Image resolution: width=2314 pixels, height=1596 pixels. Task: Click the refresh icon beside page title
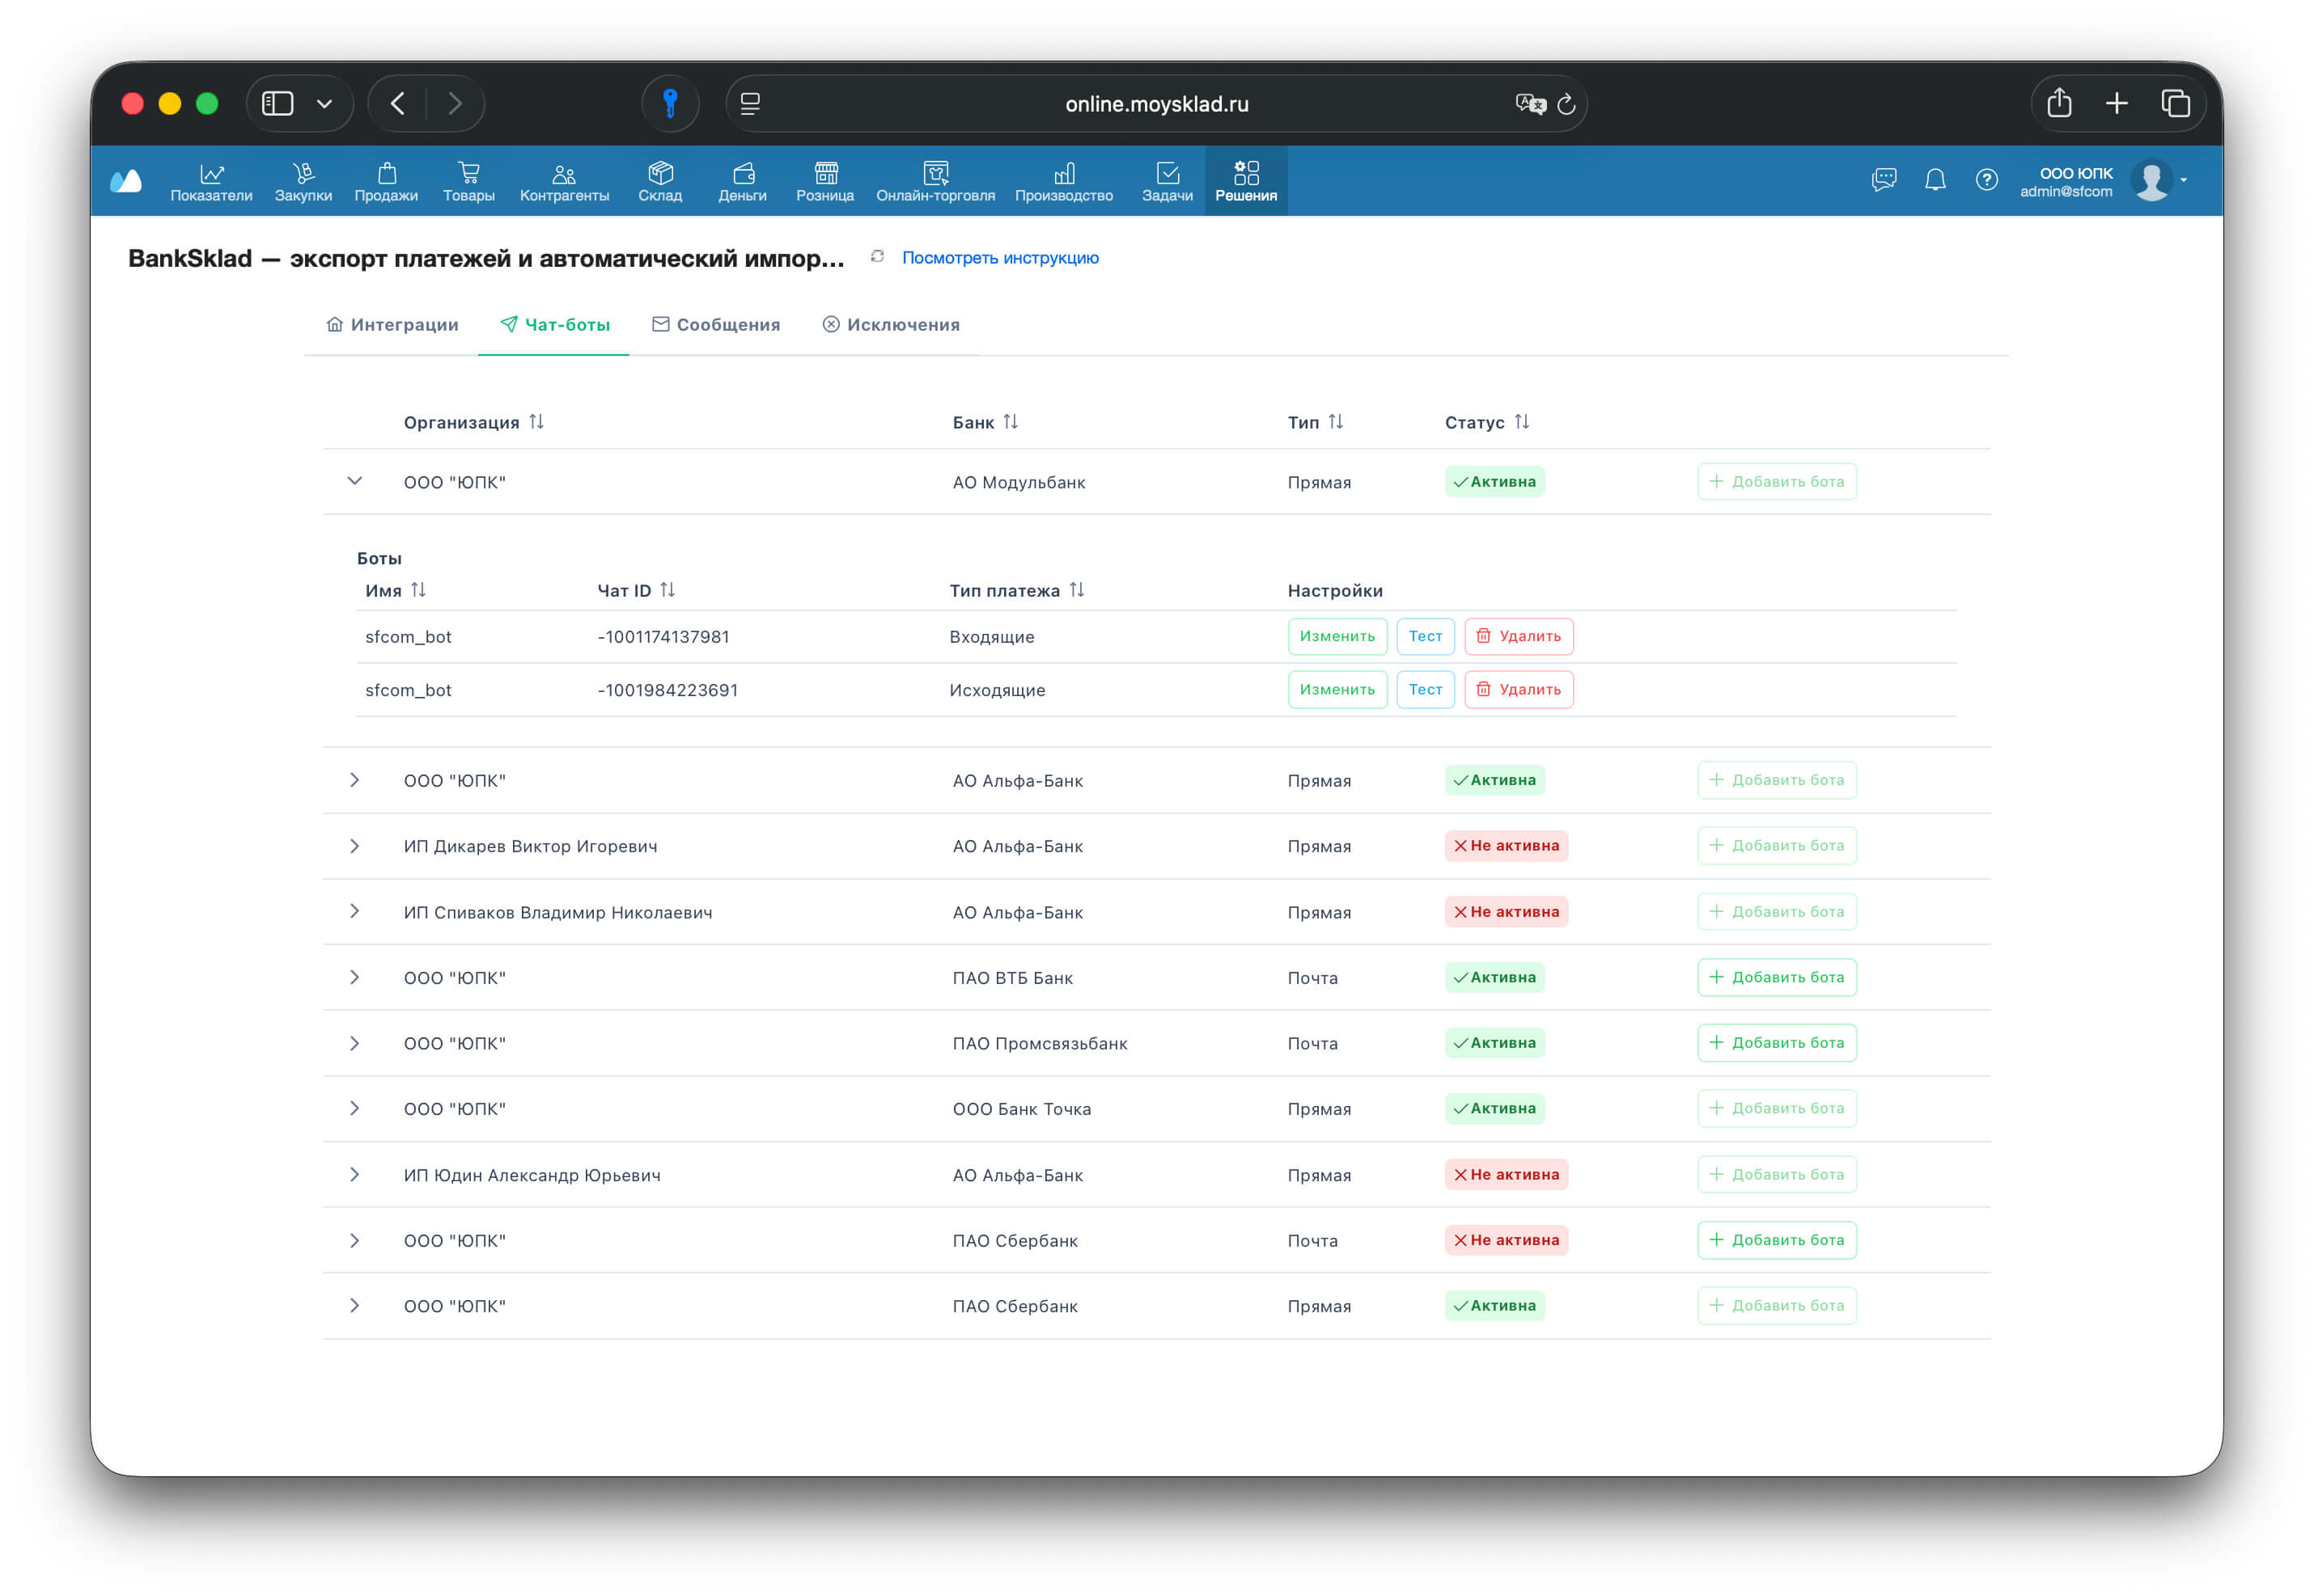tap(877, 257)
